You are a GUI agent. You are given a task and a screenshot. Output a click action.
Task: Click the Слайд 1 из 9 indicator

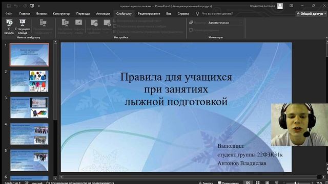click(12, 183)
